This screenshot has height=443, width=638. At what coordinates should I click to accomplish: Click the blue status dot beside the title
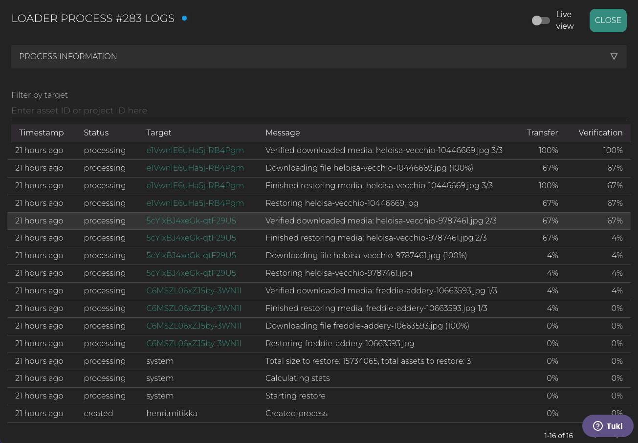point(184,19)
